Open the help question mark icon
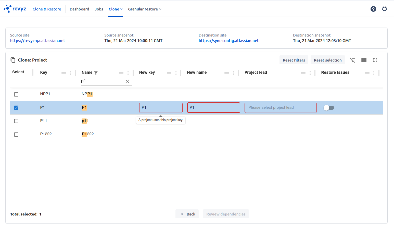The height and width of the screenshot is (228, 394). point(373,9)
